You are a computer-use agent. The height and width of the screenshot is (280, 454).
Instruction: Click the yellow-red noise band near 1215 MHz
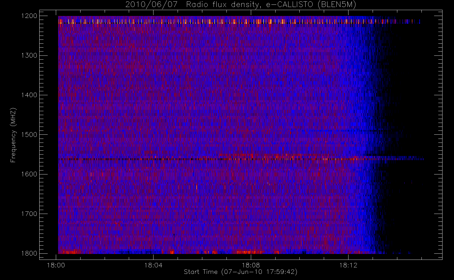[x=239, y=22]
